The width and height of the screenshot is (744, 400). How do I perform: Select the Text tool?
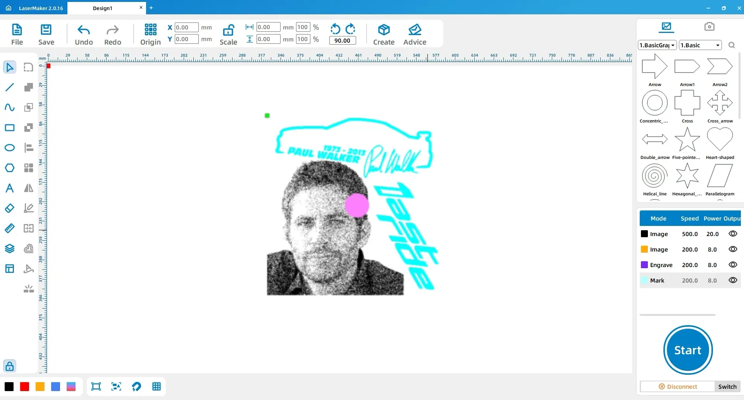coord(10,188)
